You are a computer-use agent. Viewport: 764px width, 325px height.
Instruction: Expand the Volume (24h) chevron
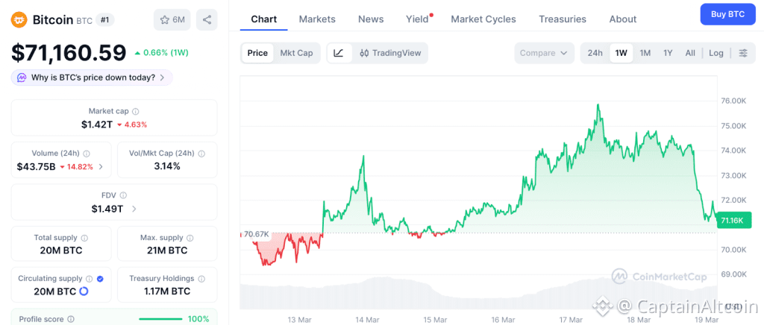pyautogui.click(x=101, y=167)
